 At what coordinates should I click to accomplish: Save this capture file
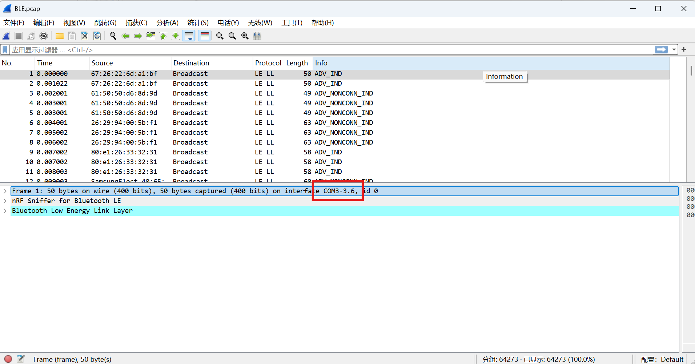pos(72,36)
